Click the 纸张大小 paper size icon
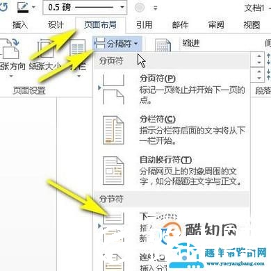The height and width of the screenshot is (271, 271). [45, 49]
